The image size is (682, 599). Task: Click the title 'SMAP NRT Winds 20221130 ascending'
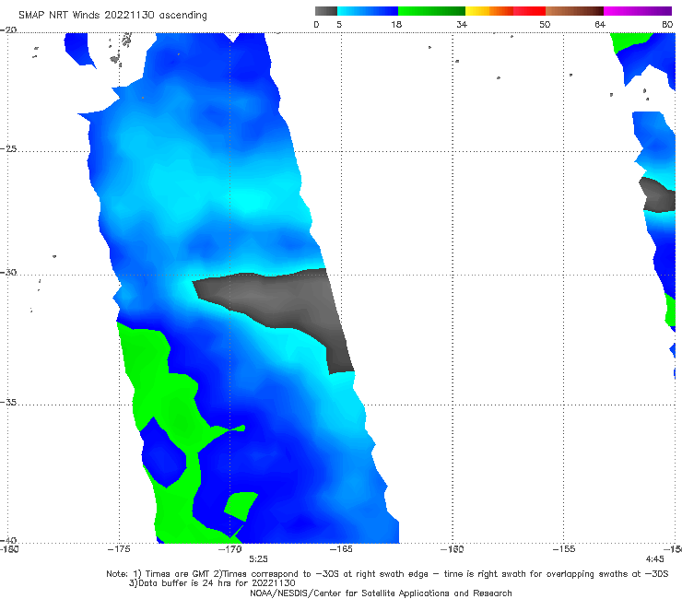pos(112,16)
